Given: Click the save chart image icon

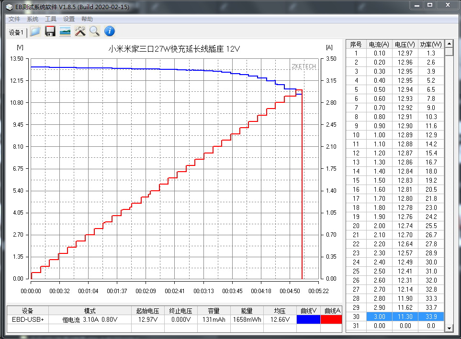Looking at the screenshot, I should (x=65, y=32).
